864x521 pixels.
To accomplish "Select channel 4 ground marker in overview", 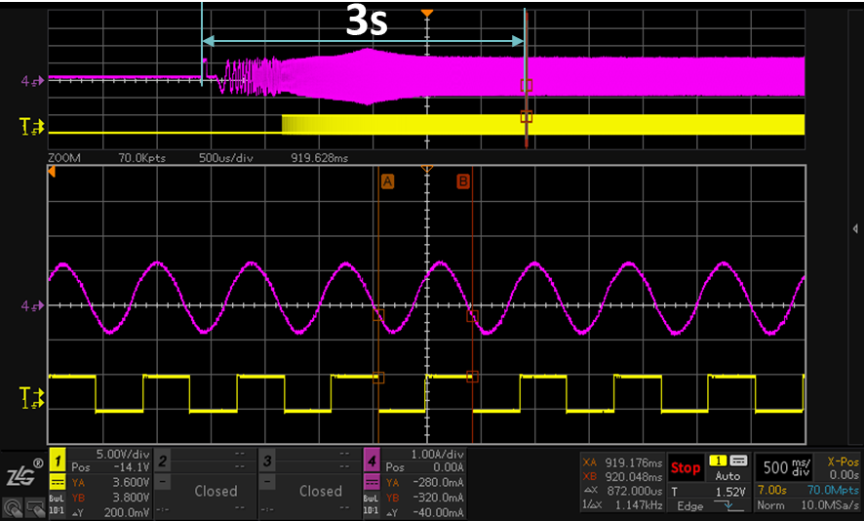I will pyautogui.click(x=32, y=82).
